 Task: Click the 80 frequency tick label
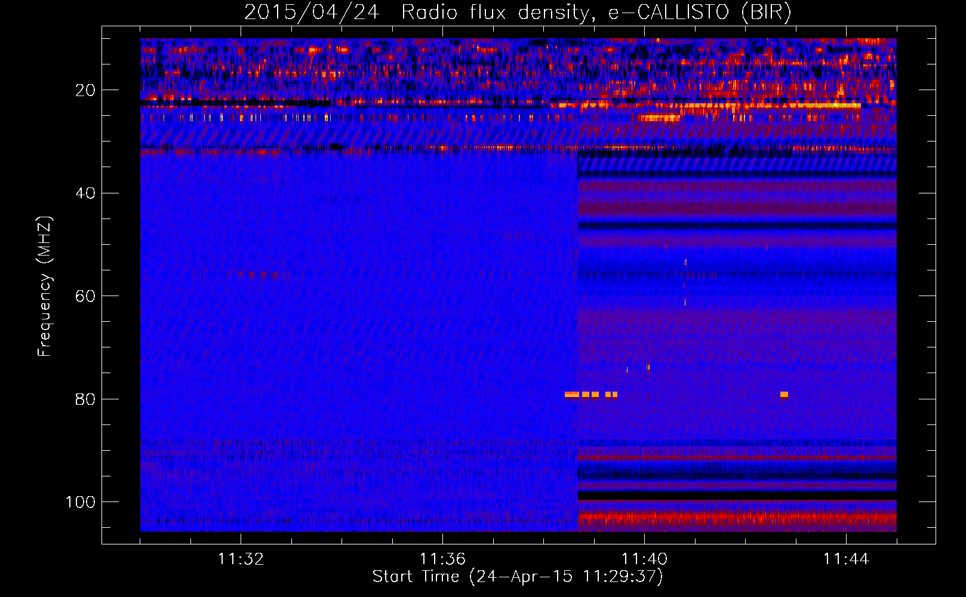(85, 399)
